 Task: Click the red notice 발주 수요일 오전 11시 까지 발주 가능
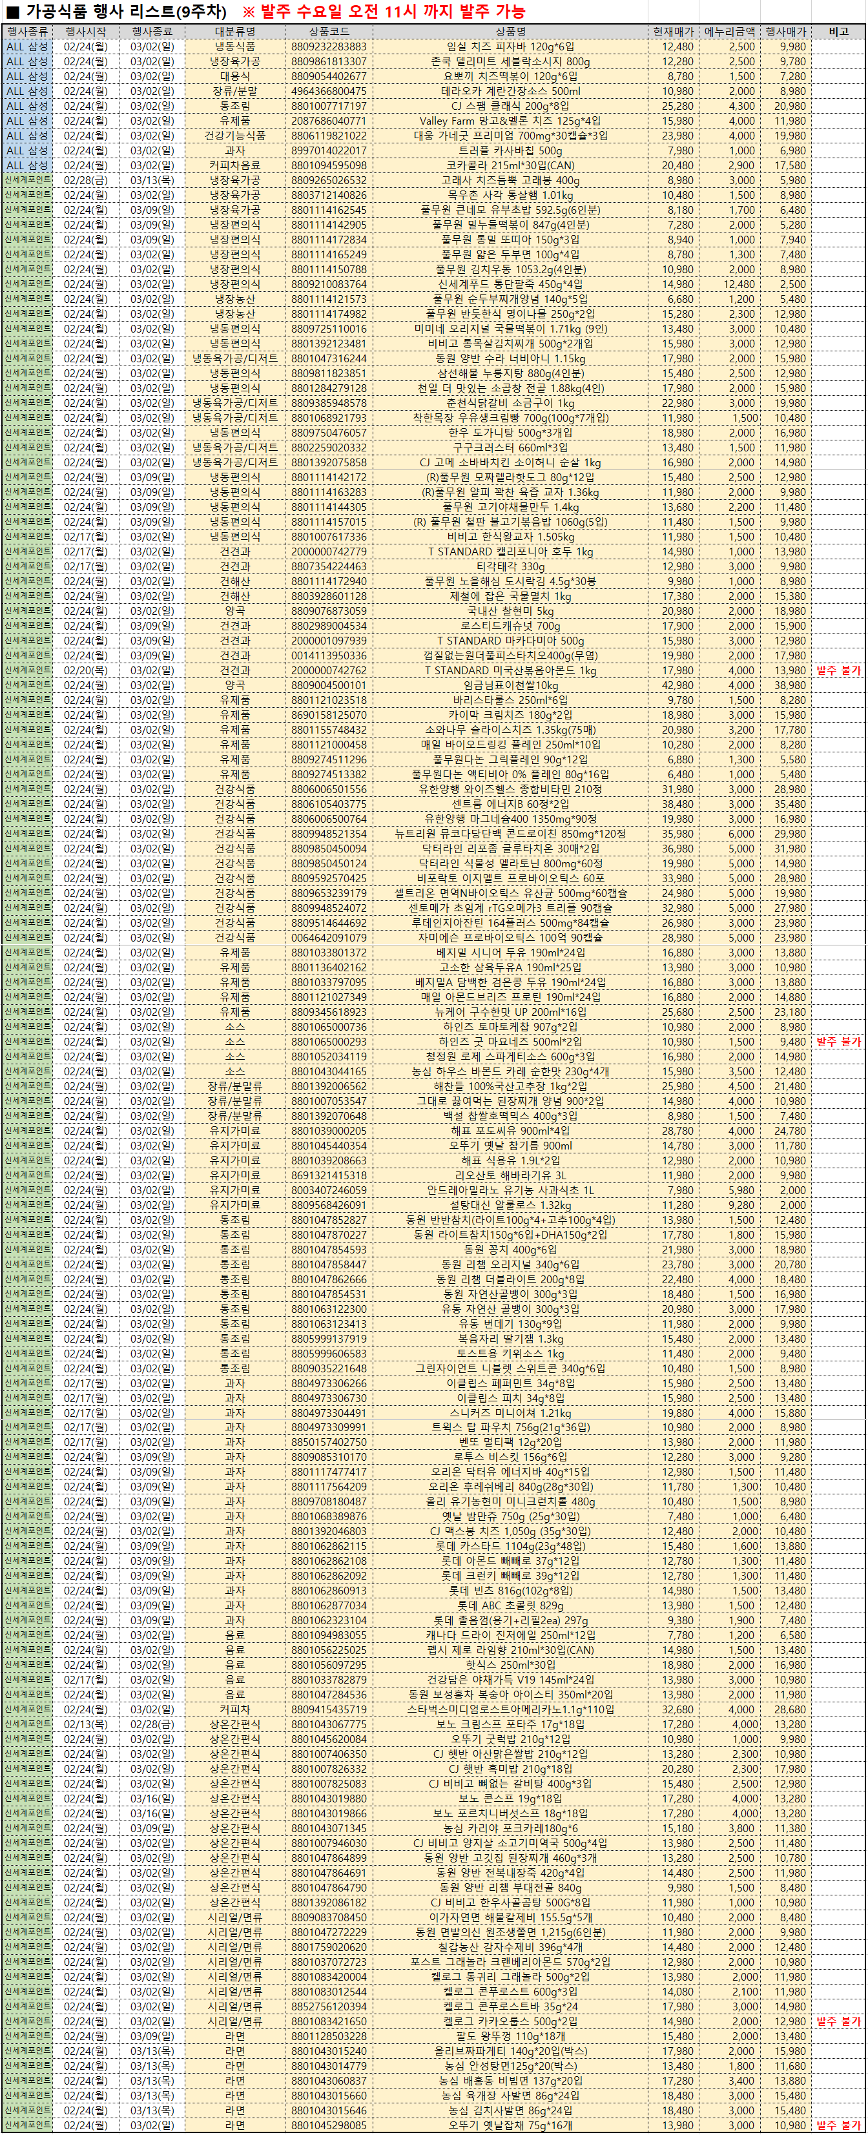pyautogui.click(x=392, y=12)
